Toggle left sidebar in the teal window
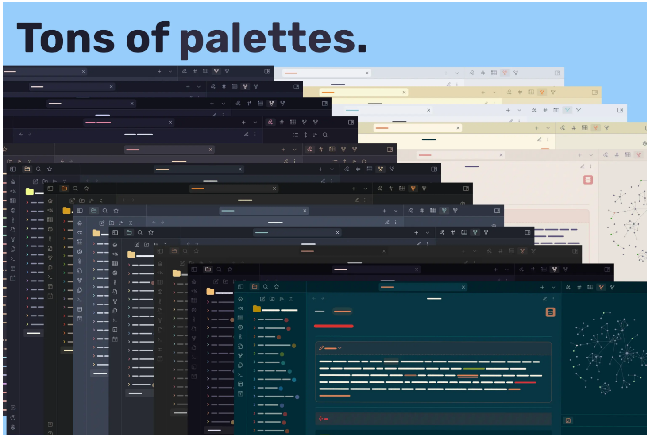The height and width of the screenshot is (439, 652). pyautogui.click(x=241, y=287)
